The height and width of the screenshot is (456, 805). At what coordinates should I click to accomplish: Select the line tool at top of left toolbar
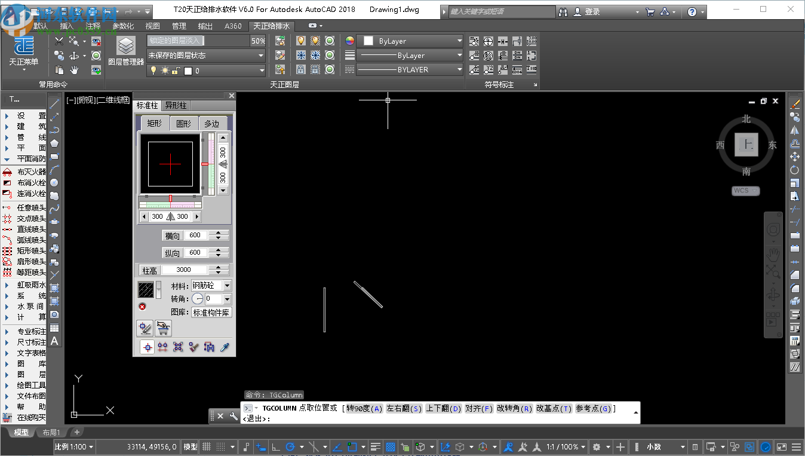point(54,104)
